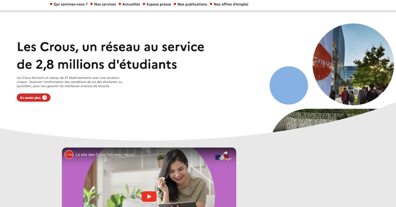Click the blue decorative circle
Viewport: 396px width, 207px height.
coord(289,85)
